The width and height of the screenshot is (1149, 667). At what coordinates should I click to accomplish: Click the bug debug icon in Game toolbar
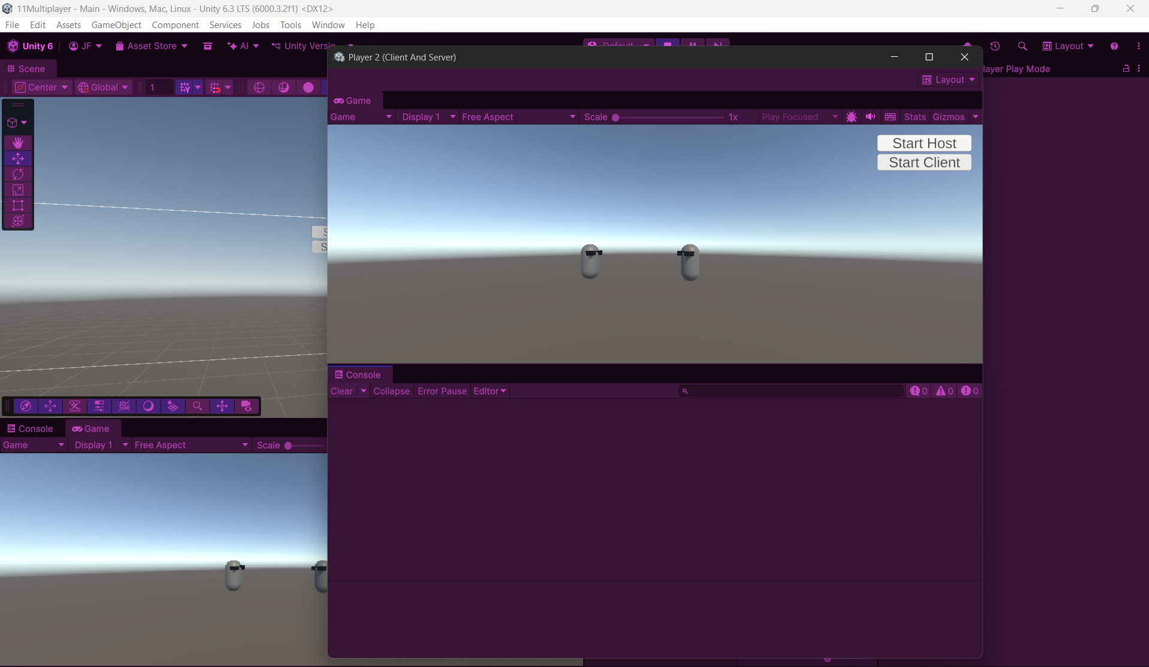pyautogui.click(x=851, y=117)
